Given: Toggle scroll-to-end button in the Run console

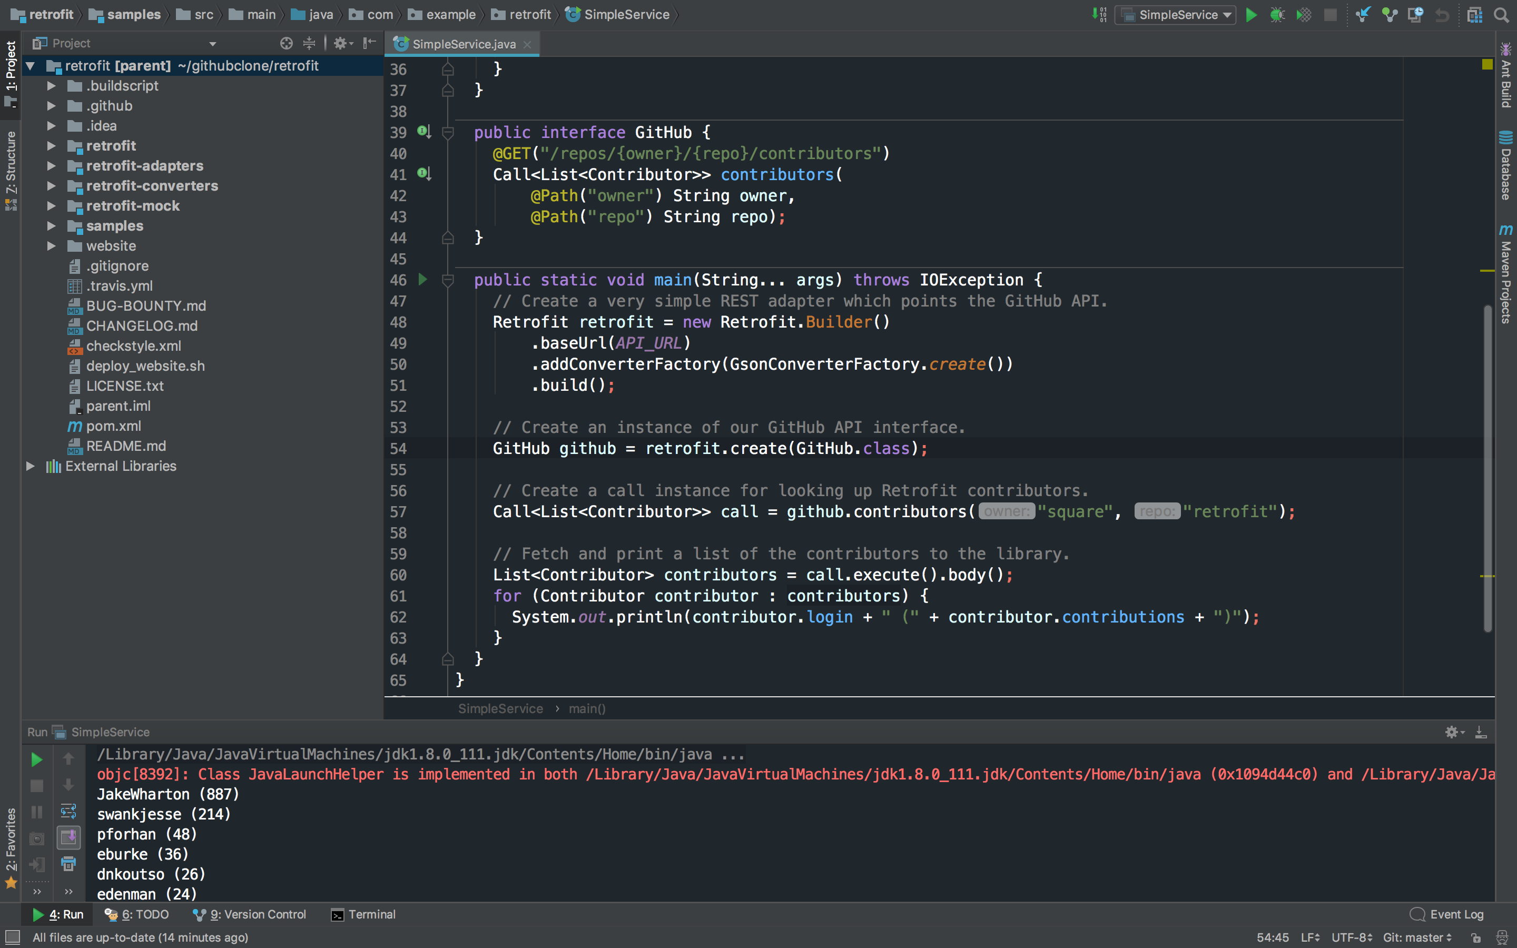Looking at the screenshot, I should click(68, 837).
